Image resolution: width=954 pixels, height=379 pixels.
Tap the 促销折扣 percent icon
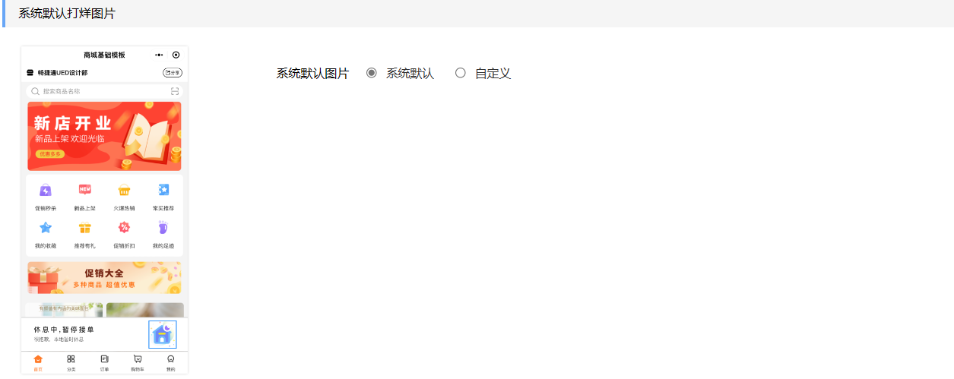(124, 228)
